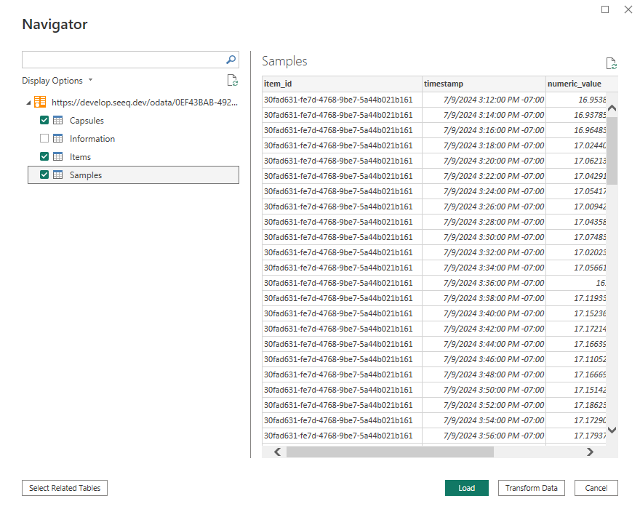640x509 pixels.
Task: Click the refresh icon beside Display Options
Action: (232, 80)
